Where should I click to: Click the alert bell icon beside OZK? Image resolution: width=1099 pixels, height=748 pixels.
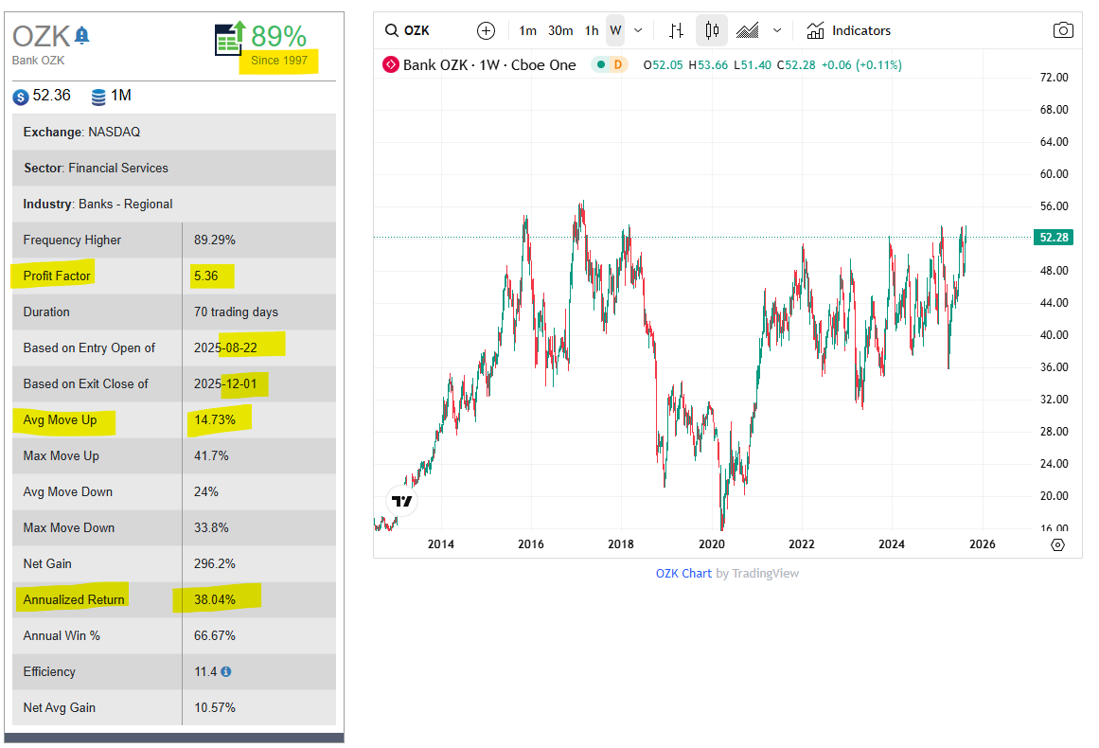(x=82, y=35)
